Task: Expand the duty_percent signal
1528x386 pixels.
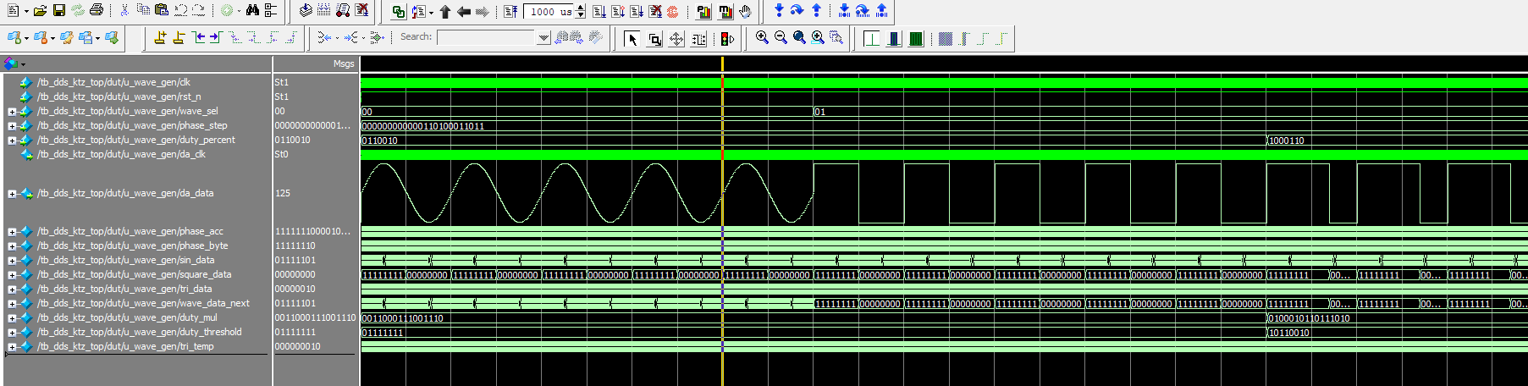Action: pos(12,141)
